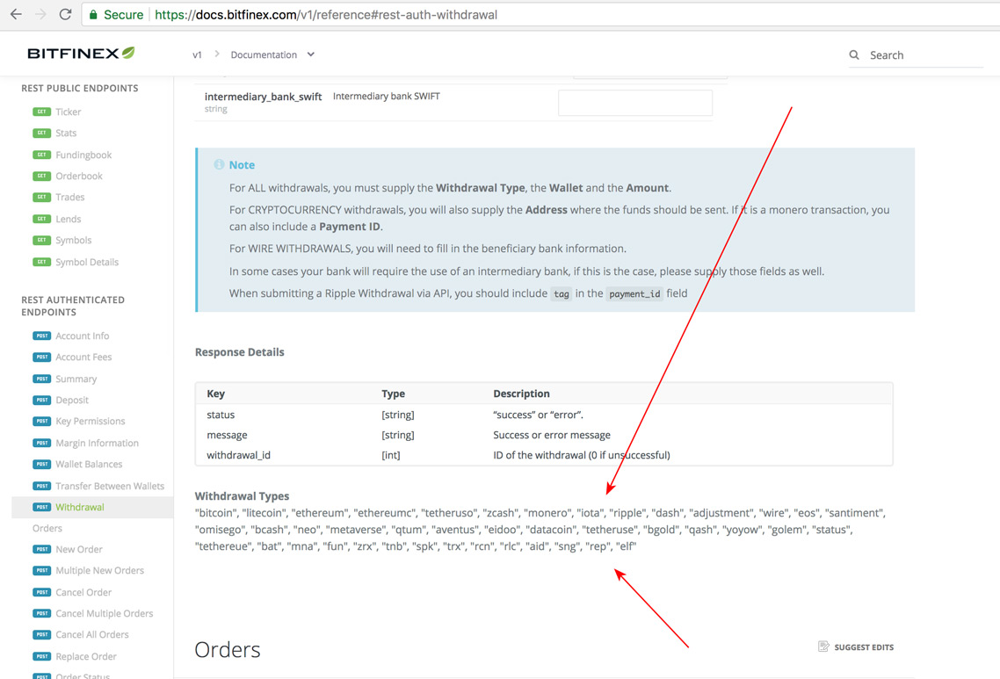Go to Deposit in sidebar
Viewport: 1000px width, 679px height.
(x=72, y=400)
